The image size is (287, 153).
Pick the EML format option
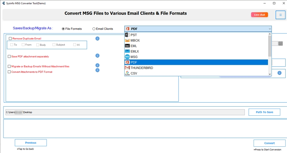click(x=134, y=46)
